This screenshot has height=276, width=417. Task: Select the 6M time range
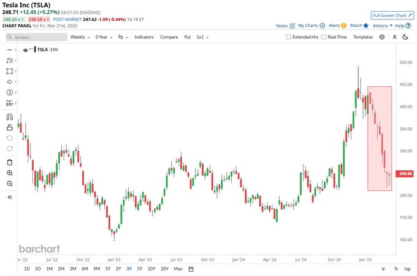coord(85,269)
